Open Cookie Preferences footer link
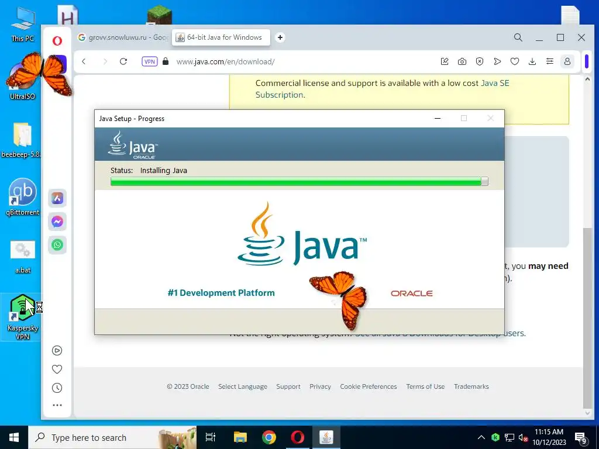 coord(369,386)
